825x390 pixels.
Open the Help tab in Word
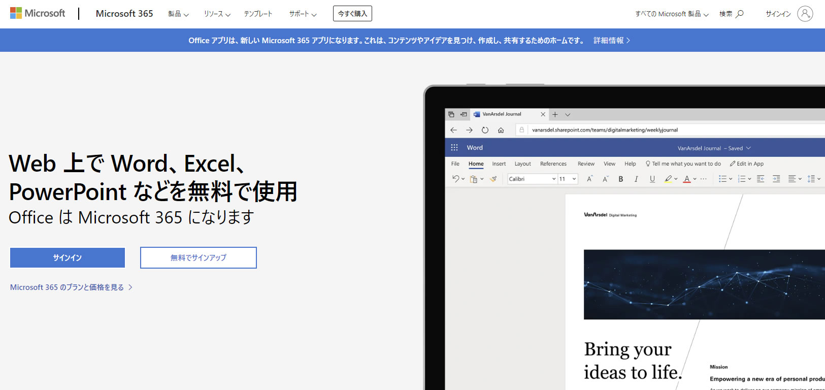[x=630, y=164]
